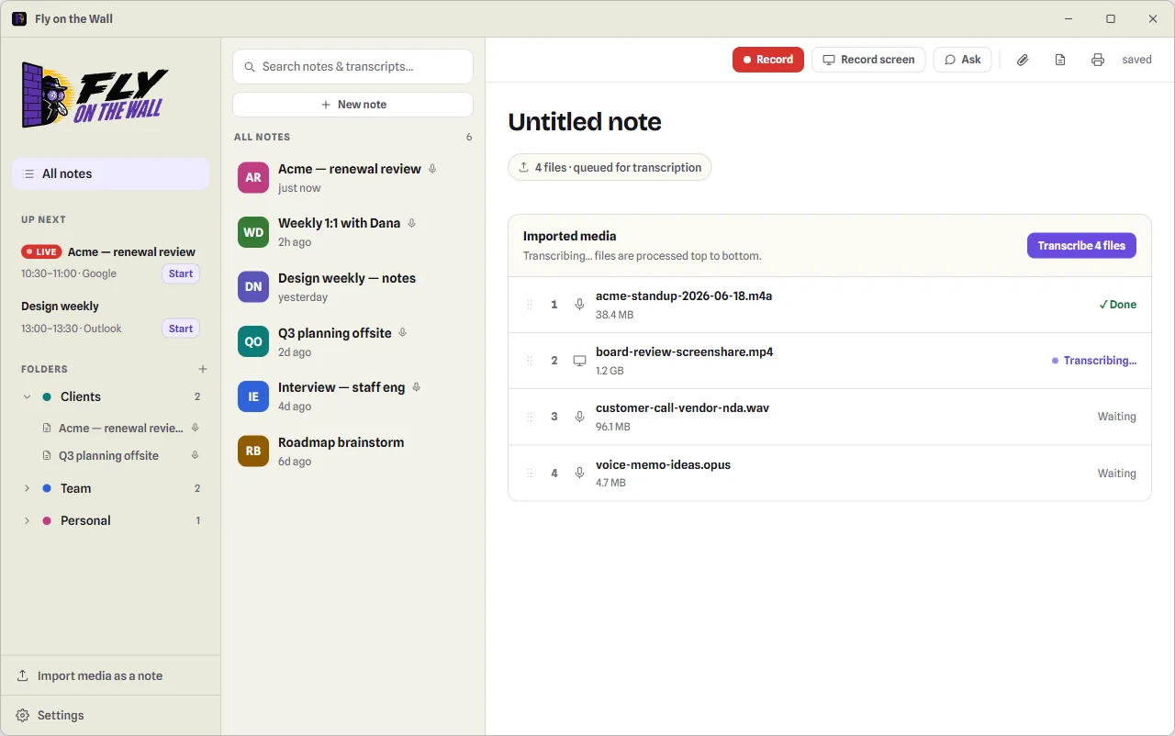Image resolution: width=1175 pixels, height=736 pixels.
Task: Start the Design weekly meeting
Action: (181, 329)
